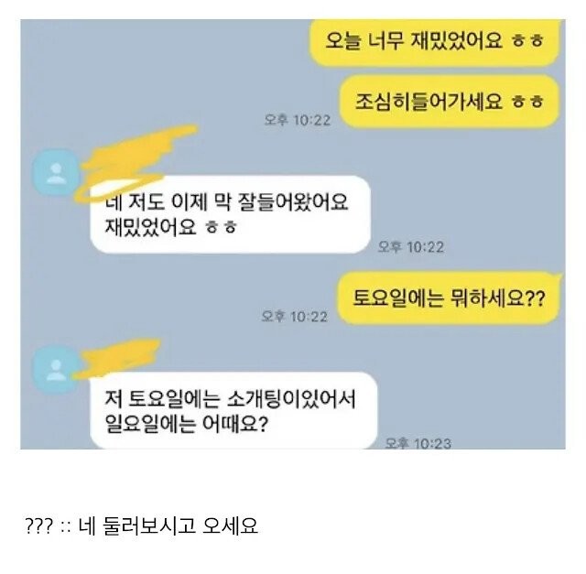586x574 pixels.
Task: Select the reply '저 토요일에는 소개팅이있어서'
Action: click(230, 399)
